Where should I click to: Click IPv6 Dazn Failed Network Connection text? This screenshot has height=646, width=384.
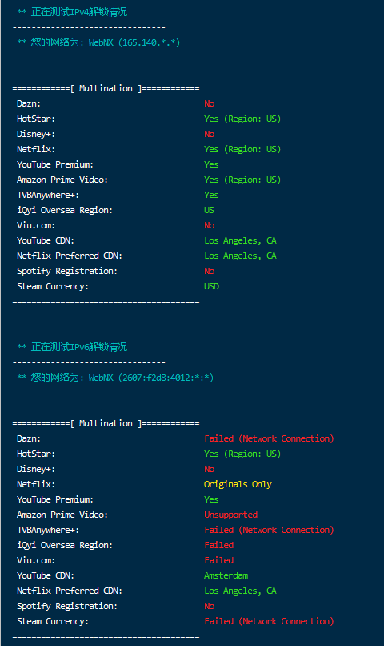click(269, 438)
